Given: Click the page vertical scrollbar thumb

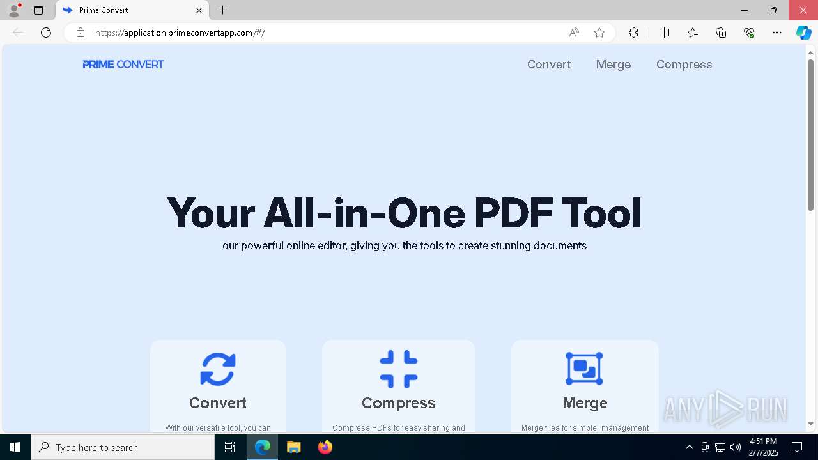Looking at the screenshot, I should coord(810,134).
